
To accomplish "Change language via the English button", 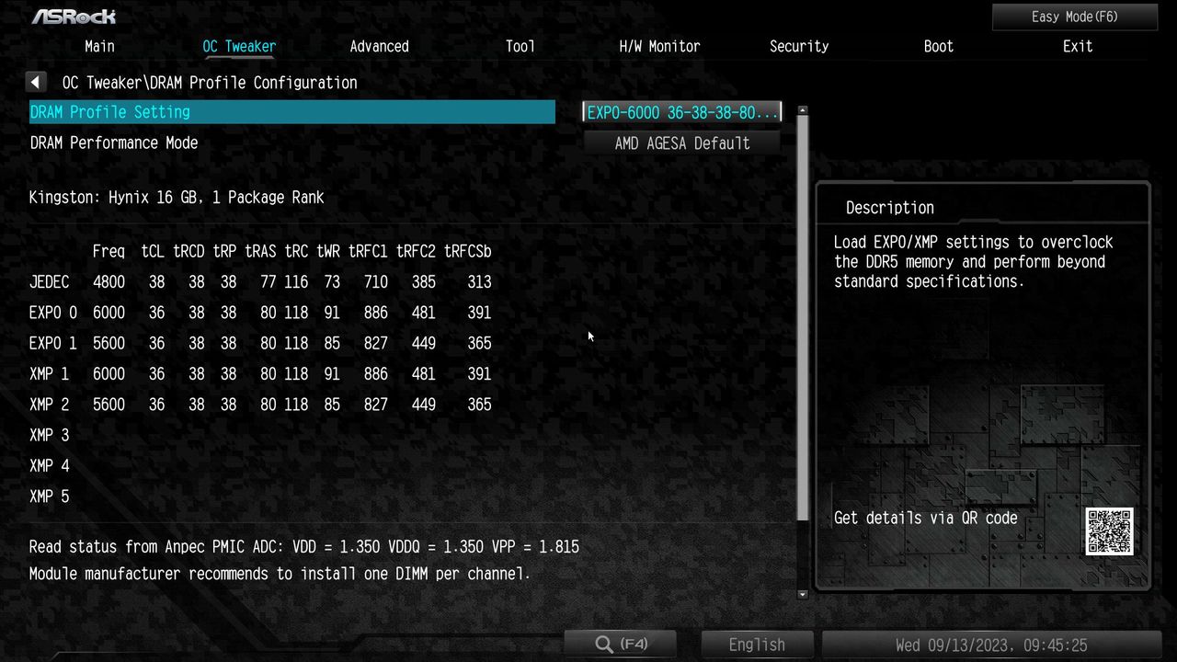I will (757, 645).
